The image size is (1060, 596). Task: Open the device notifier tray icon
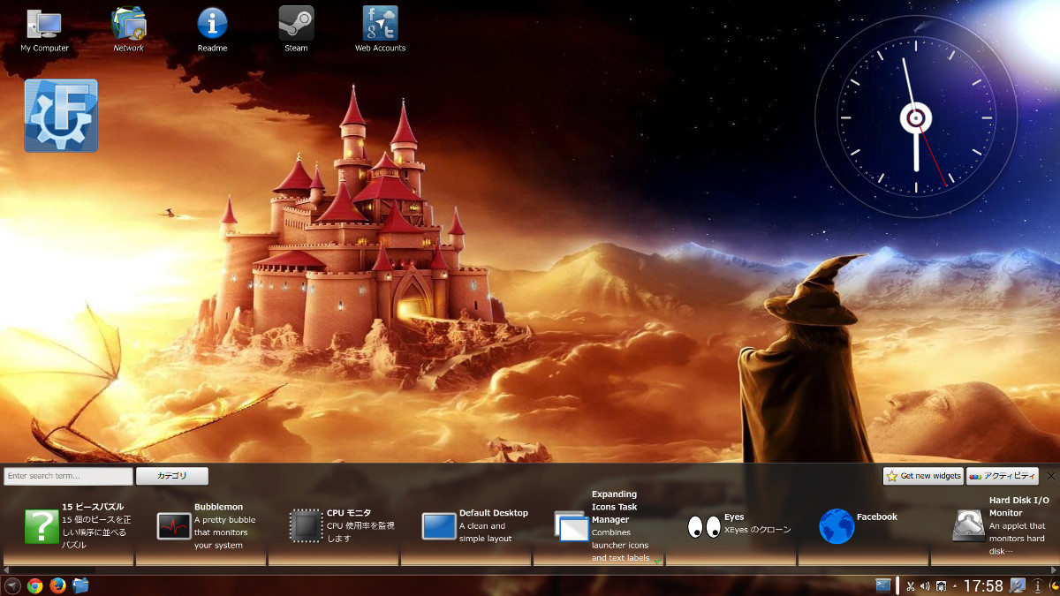pos(942,585)
